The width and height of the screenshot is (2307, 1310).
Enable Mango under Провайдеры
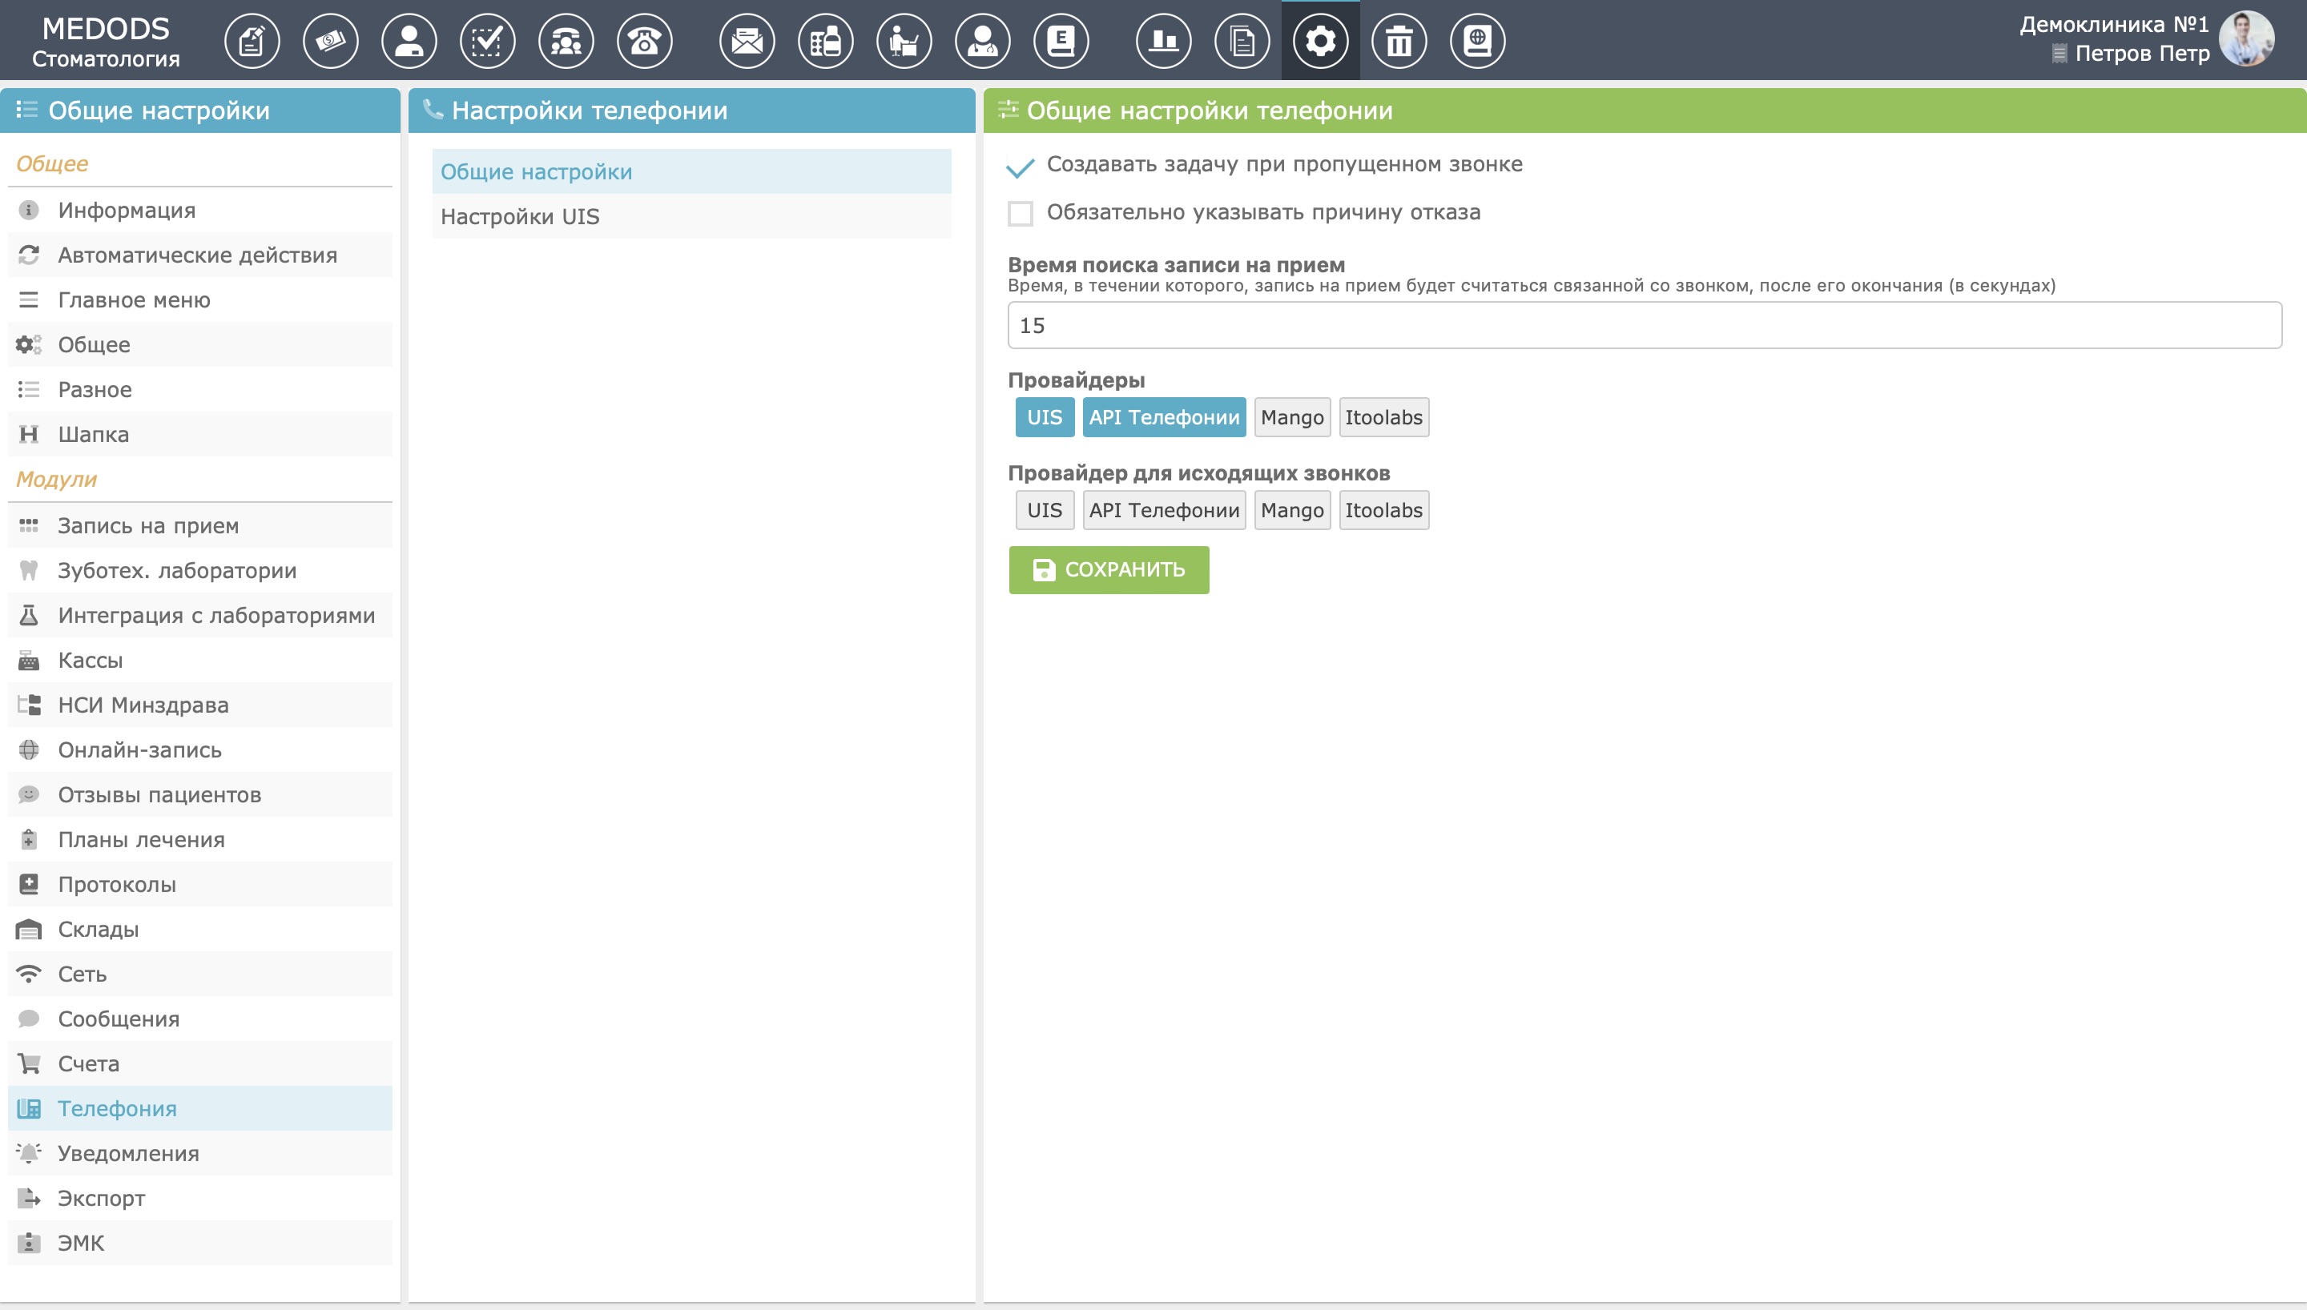[1292, 417]
